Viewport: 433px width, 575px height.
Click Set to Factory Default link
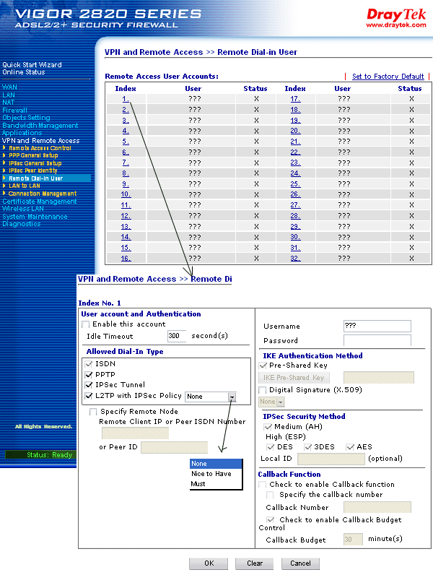pyautogui.click(x=388, y=77)
